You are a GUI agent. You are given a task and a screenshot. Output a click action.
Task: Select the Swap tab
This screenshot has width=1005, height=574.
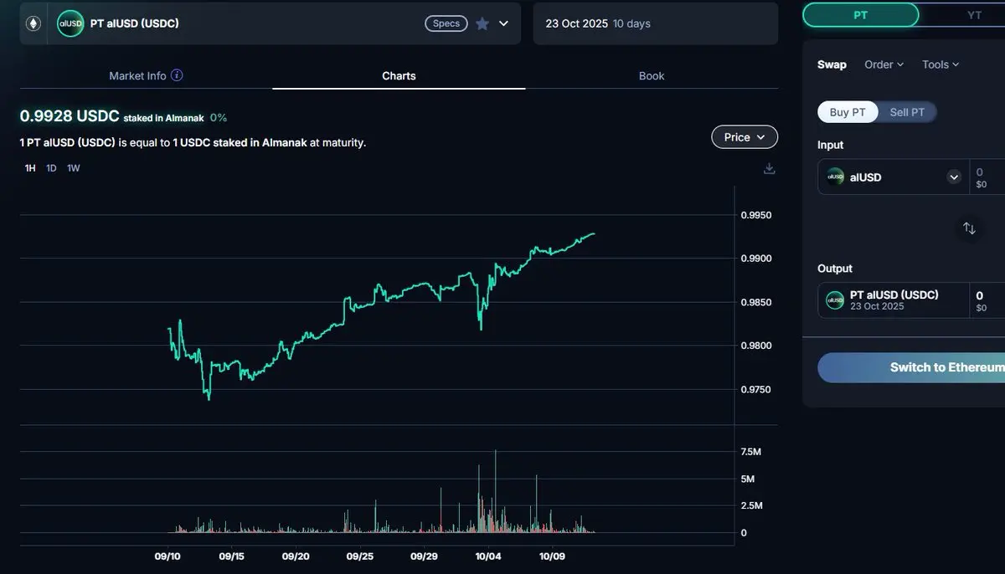click(x=832, y=64)
